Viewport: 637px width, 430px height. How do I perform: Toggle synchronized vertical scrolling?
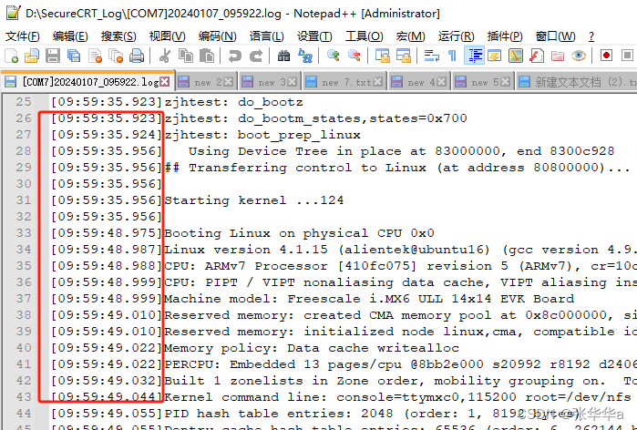[x=382, y=56]
